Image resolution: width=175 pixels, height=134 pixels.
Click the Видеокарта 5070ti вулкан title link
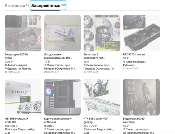(x=16, y=56)
